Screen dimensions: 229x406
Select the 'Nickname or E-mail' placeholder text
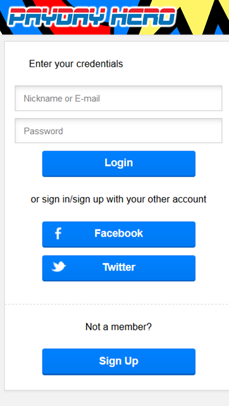(62, 99)
